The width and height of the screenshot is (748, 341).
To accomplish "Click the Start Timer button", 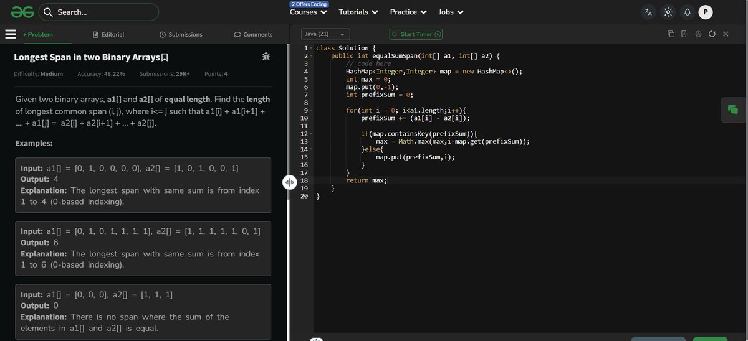I will pos(416,34).
